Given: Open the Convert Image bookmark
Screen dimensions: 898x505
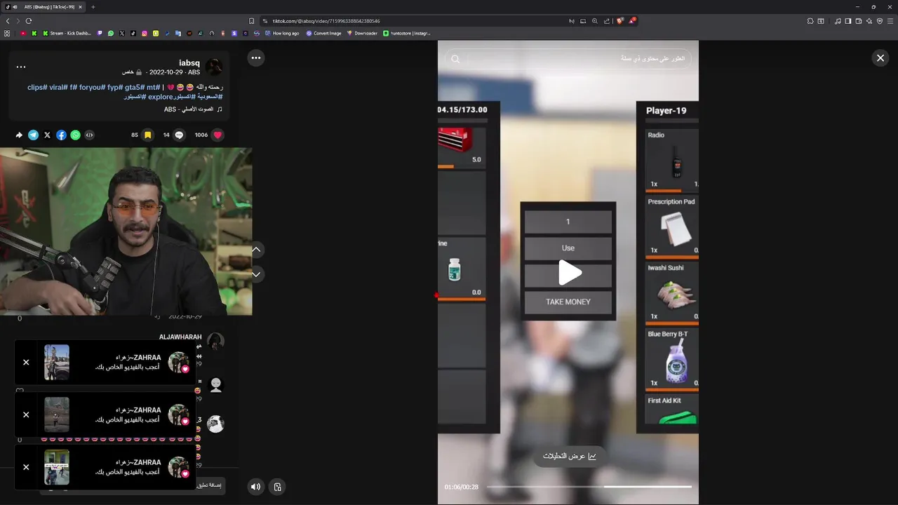Looking at the screenshot, I should pos(324,33).
